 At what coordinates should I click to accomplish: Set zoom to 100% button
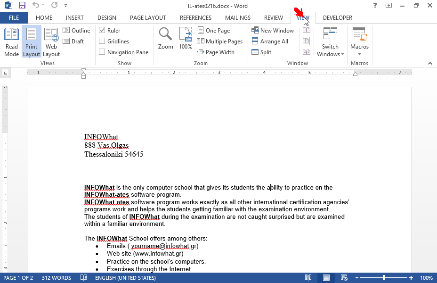(186, 39)
